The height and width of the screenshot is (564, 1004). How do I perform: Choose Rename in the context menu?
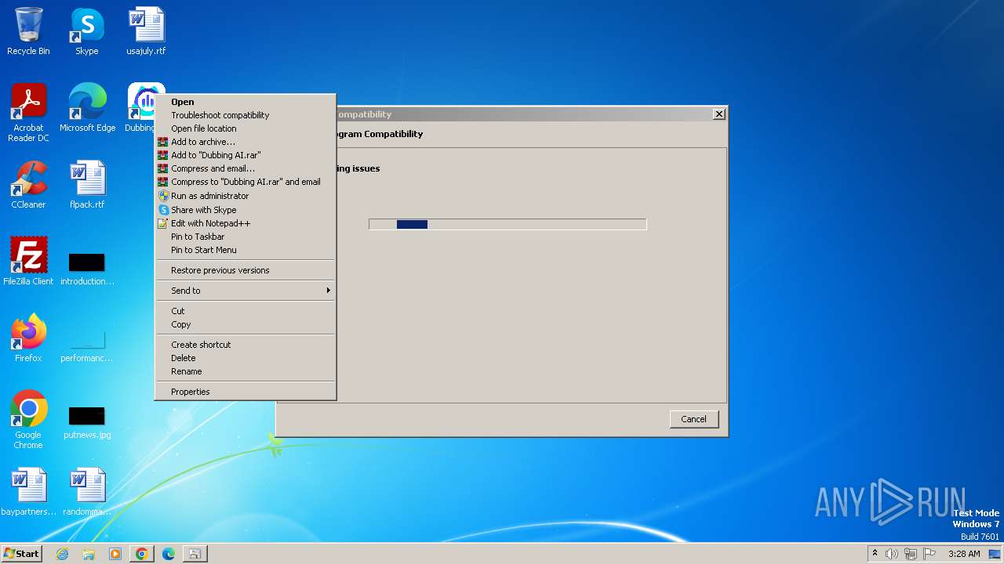point(246,371)
